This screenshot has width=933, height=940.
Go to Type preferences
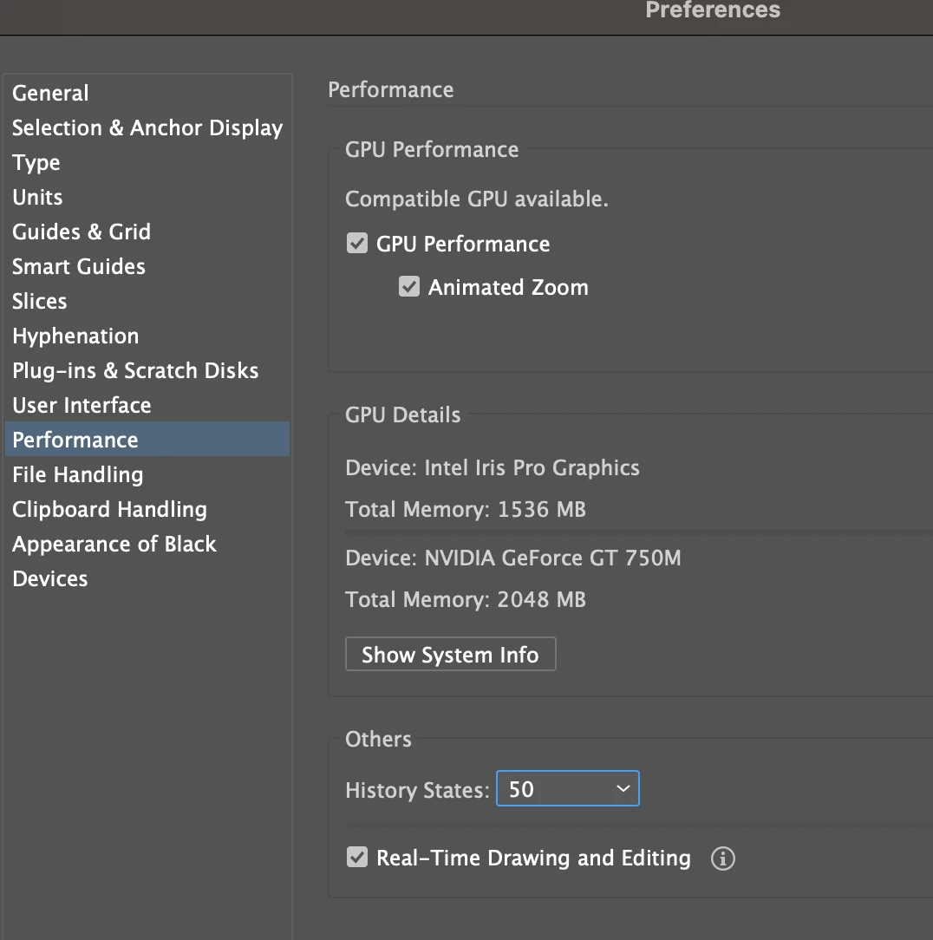(x=36, y=162)
